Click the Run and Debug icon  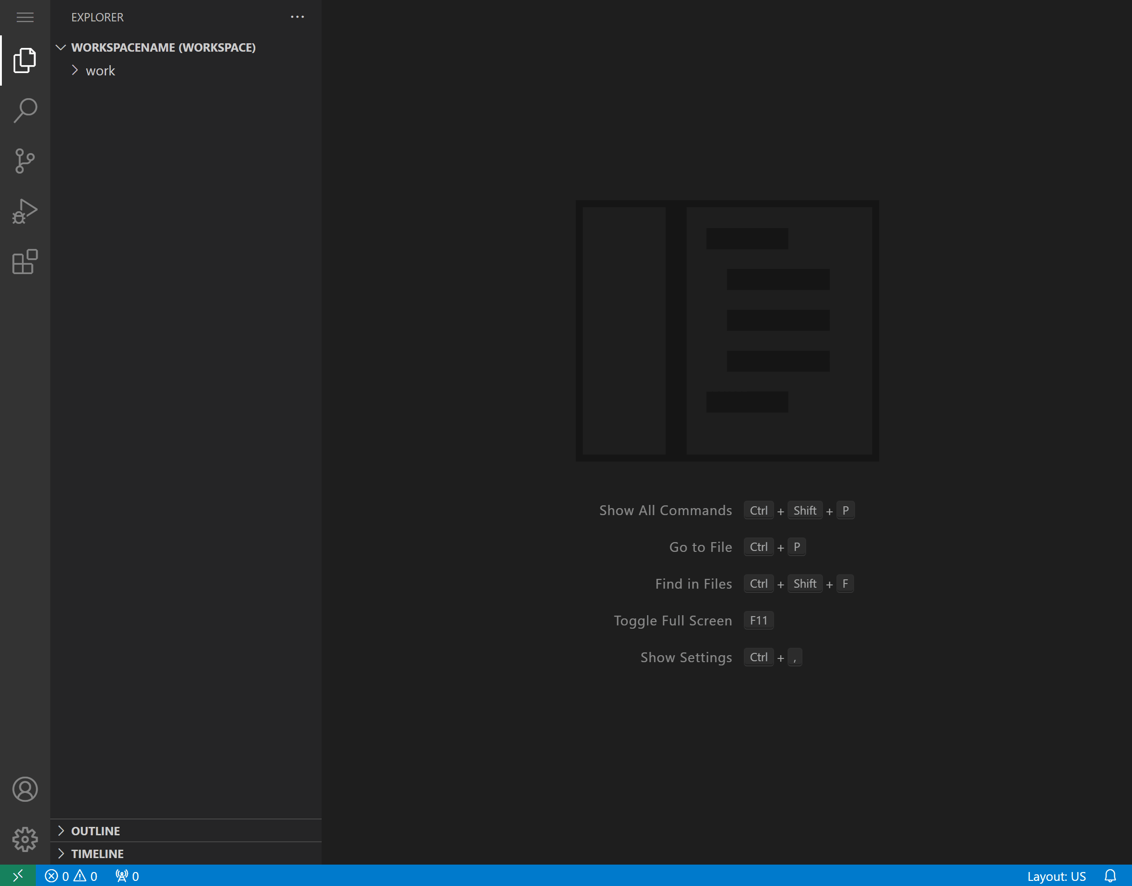click(25, 211)
